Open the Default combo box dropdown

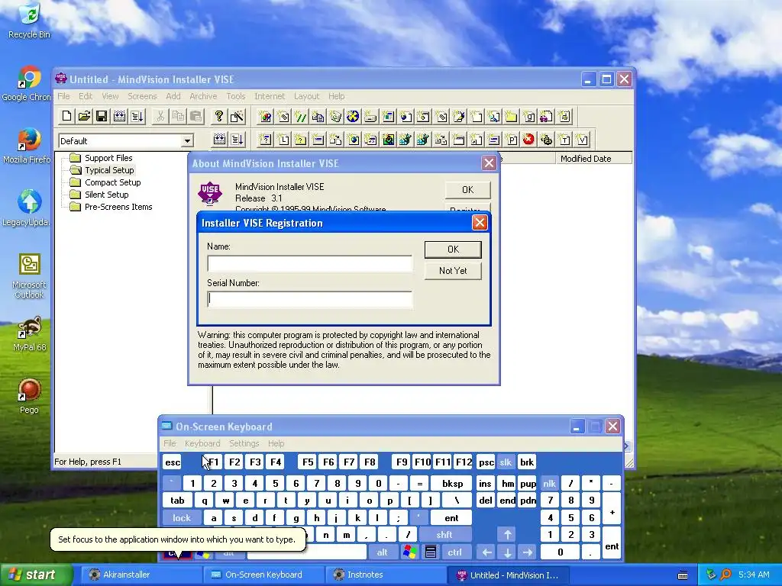(x=187, y=141)
